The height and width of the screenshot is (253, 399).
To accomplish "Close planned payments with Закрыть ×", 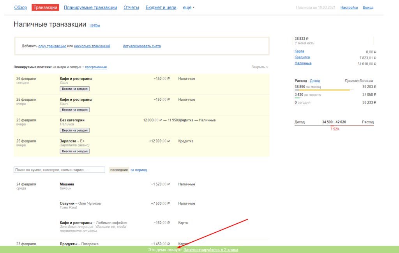I will 260,67.
